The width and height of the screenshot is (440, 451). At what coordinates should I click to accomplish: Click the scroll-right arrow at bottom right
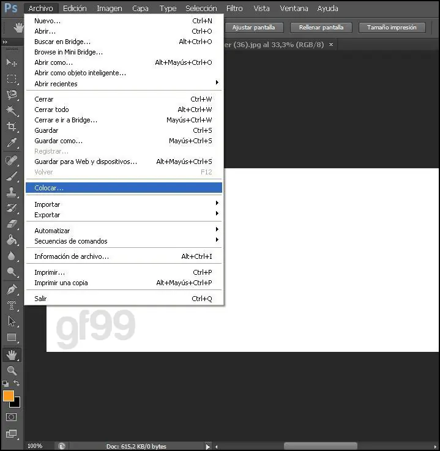pyautogui.click(x=435, y=447)
